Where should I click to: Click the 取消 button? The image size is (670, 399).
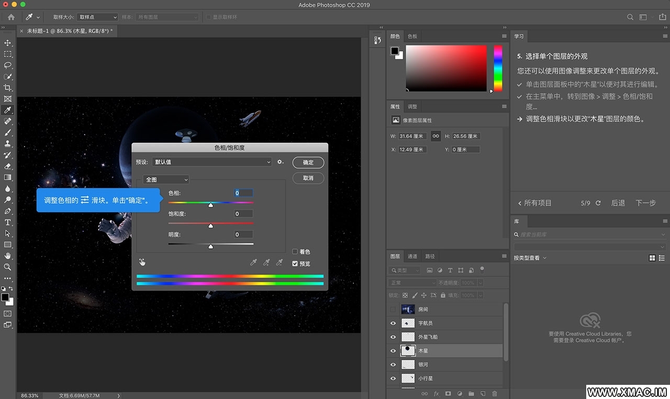click(x=308, y=178)
